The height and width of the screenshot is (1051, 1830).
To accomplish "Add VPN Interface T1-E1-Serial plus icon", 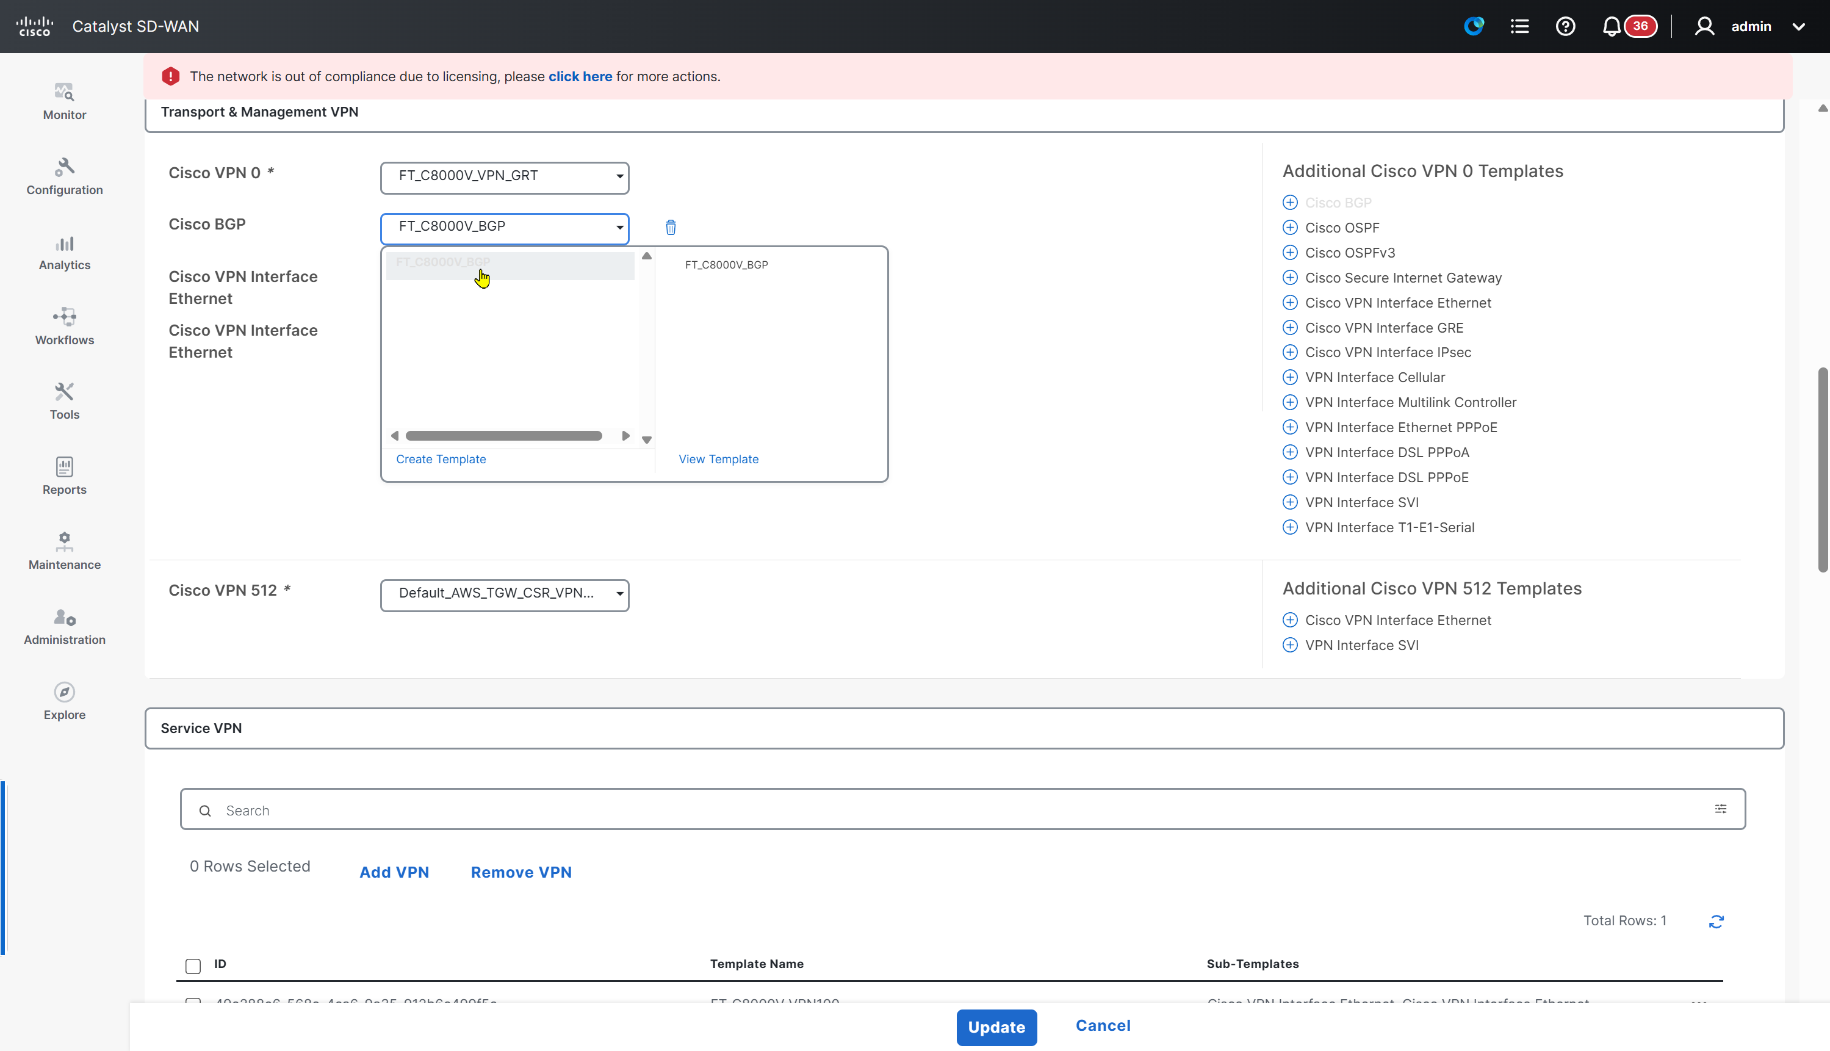I will 1290,527.
